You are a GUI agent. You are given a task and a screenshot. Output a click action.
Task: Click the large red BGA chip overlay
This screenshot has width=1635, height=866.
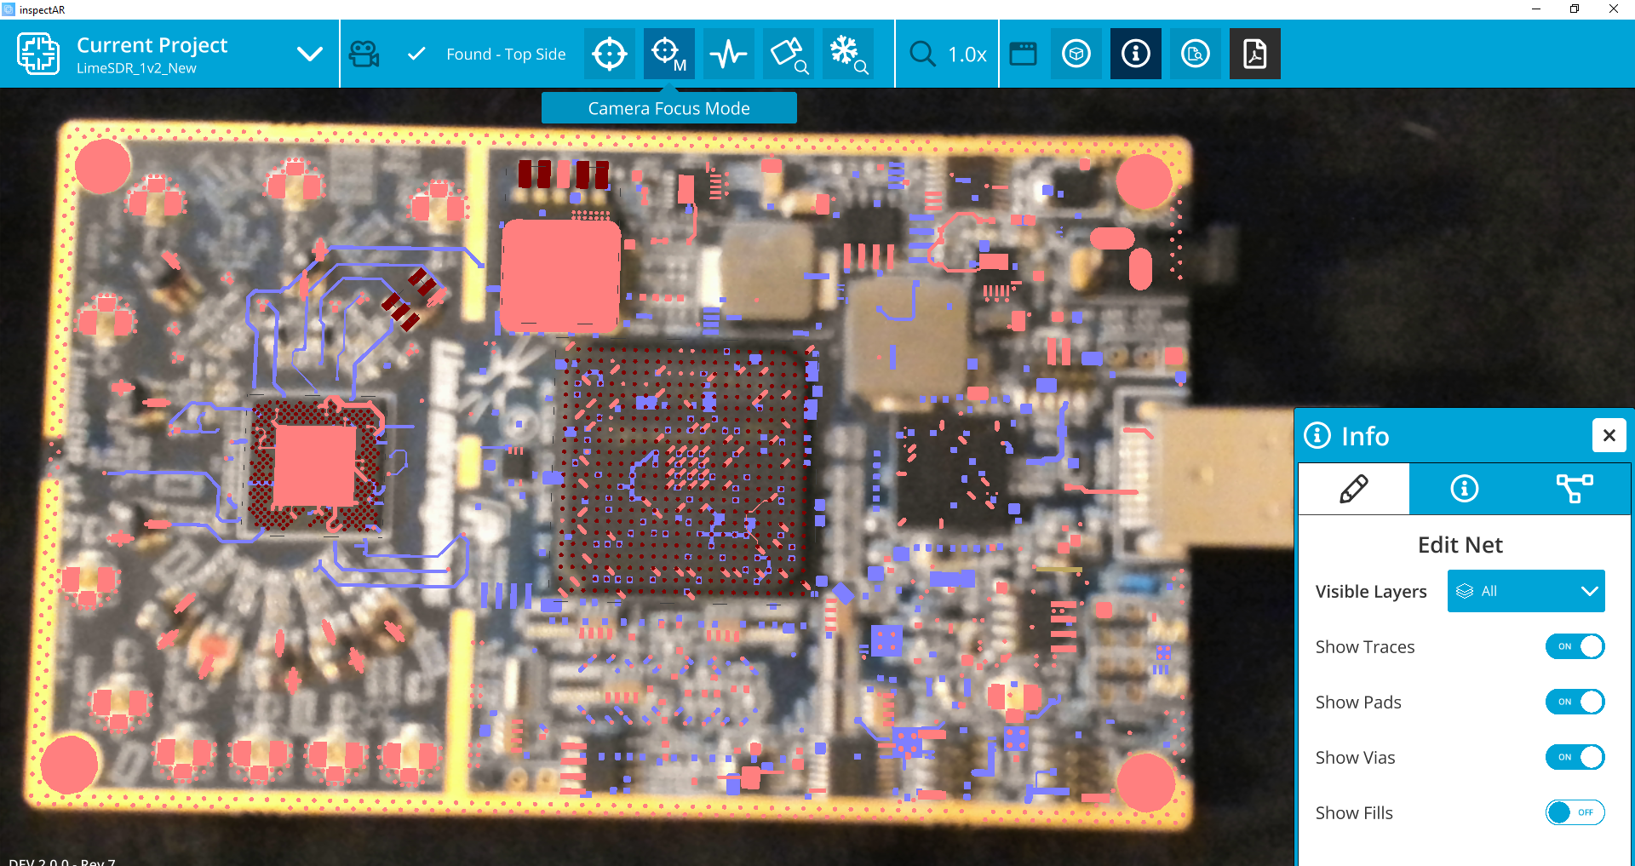[x=560, y=275]
